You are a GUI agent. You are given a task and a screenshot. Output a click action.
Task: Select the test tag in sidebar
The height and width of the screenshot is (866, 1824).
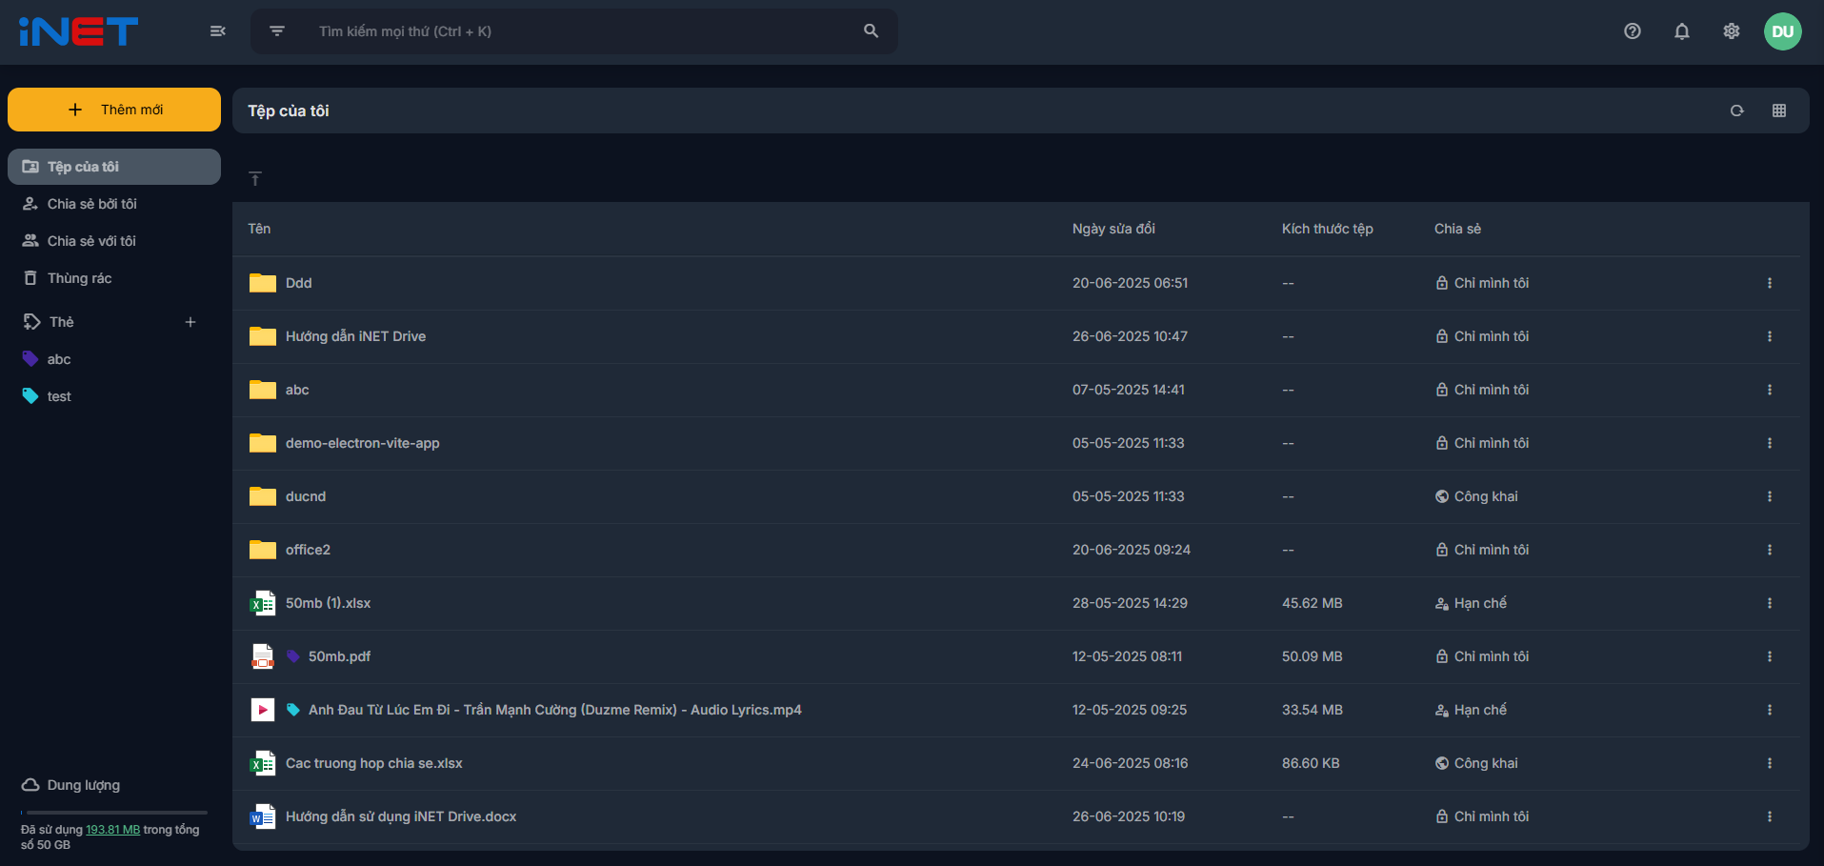pos(114,396)
